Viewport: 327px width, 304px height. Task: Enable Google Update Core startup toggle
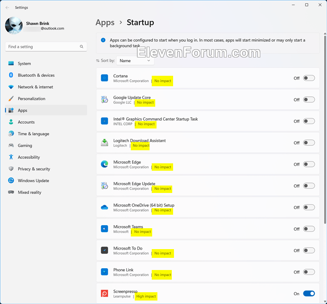(x=309, y=100)
